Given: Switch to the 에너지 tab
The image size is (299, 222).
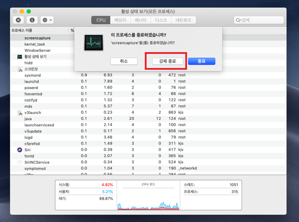Looking at the screenshot, I should coord(141,20).
